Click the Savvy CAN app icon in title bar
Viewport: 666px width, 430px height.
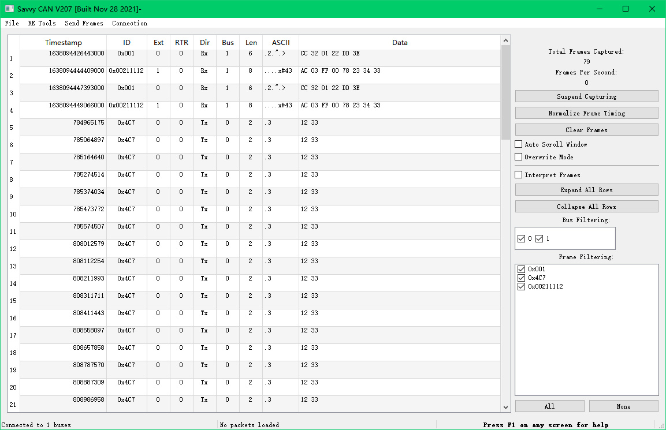coord(9,9)
